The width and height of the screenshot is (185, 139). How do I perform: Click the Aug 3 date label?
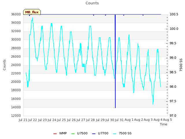[x=148, y=120]
